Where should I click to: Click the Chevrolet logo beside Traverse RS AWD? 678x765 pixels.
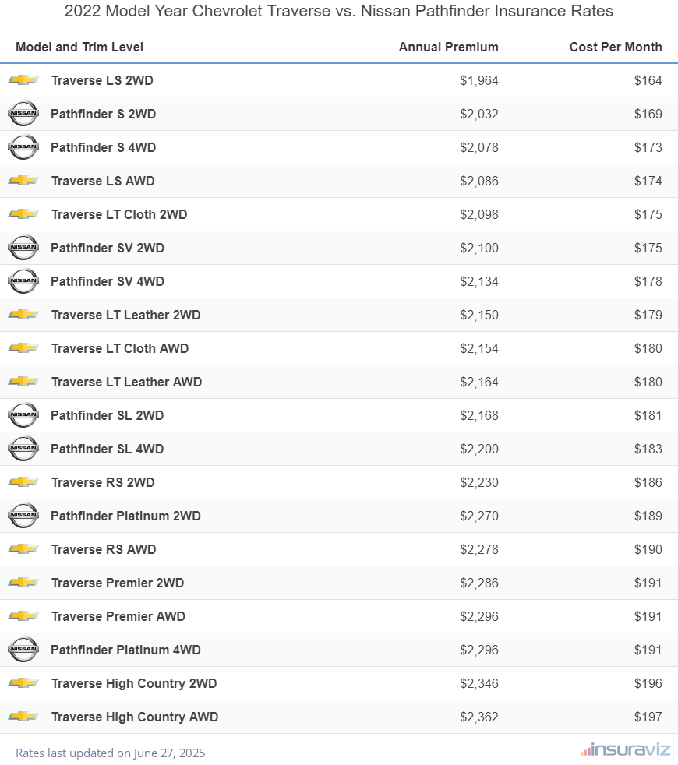[23, 549]
